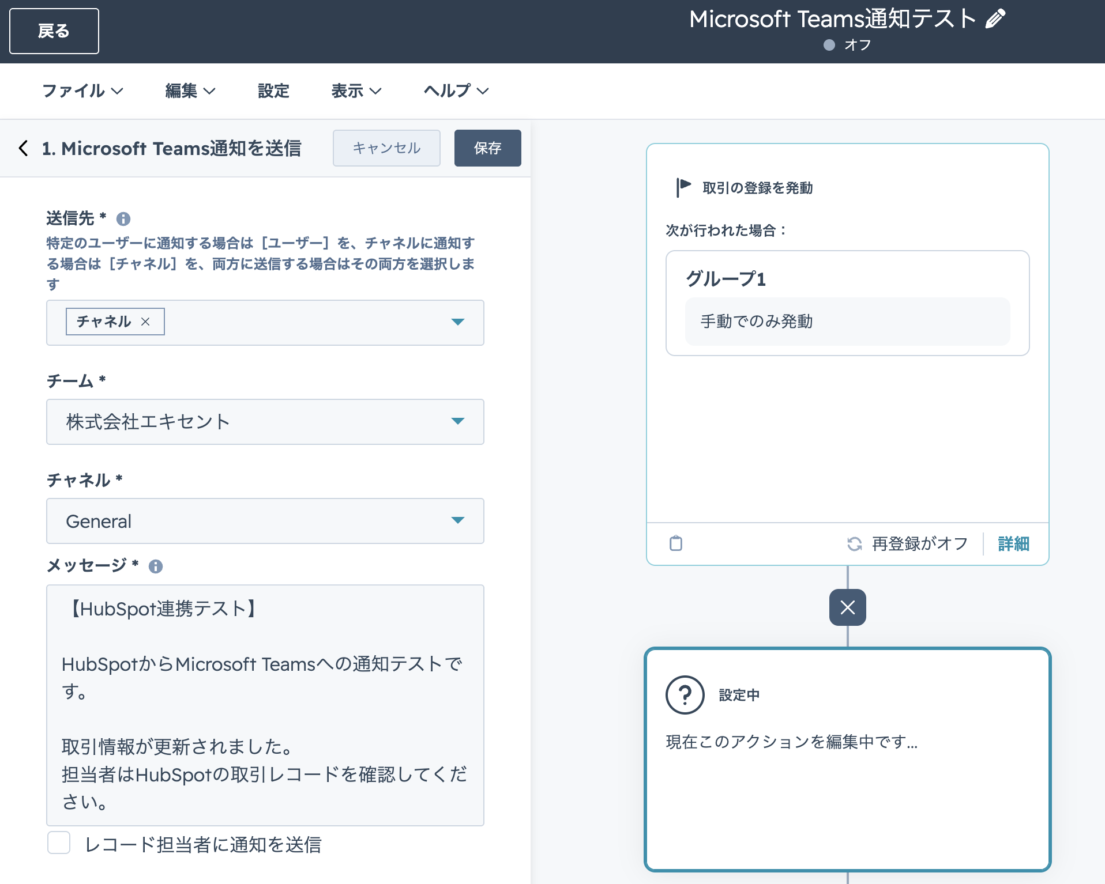The image size is (1105, 884).
Task: Click the X connector button between cards
Action: pos(848,607)
